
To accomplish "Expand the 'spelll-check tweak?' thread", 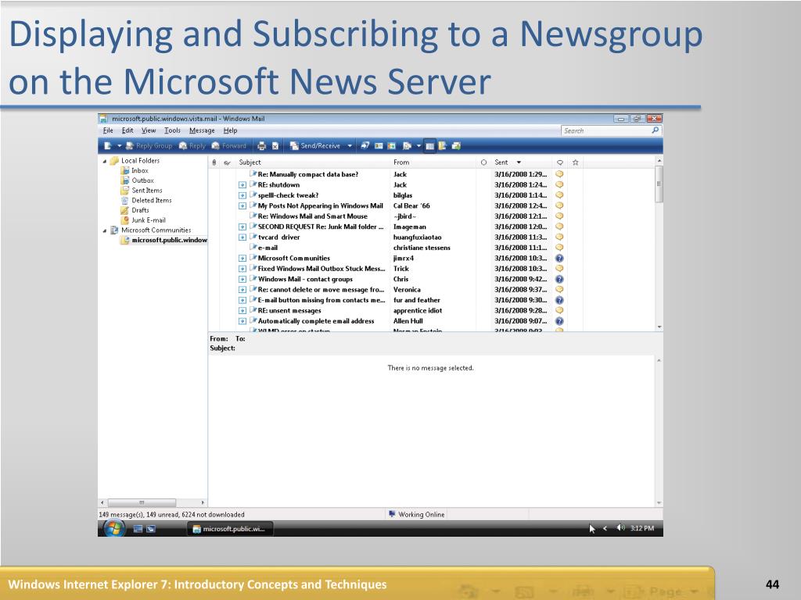I will point(242,195).
